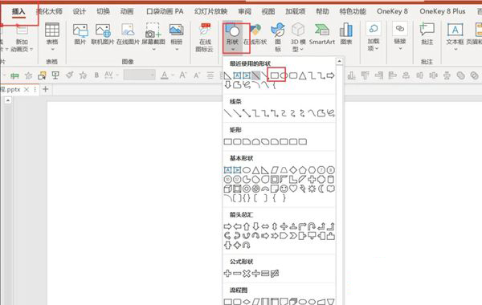Select up arrow in 箭头总汇 section
The height and width of the screenshot is (305, 482).
pos(247,226)
